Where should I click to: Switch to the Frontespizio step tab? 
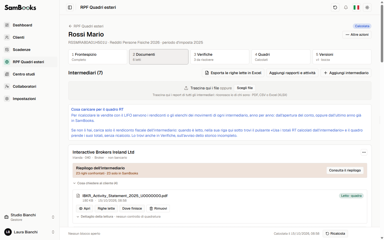click(98, 57)
